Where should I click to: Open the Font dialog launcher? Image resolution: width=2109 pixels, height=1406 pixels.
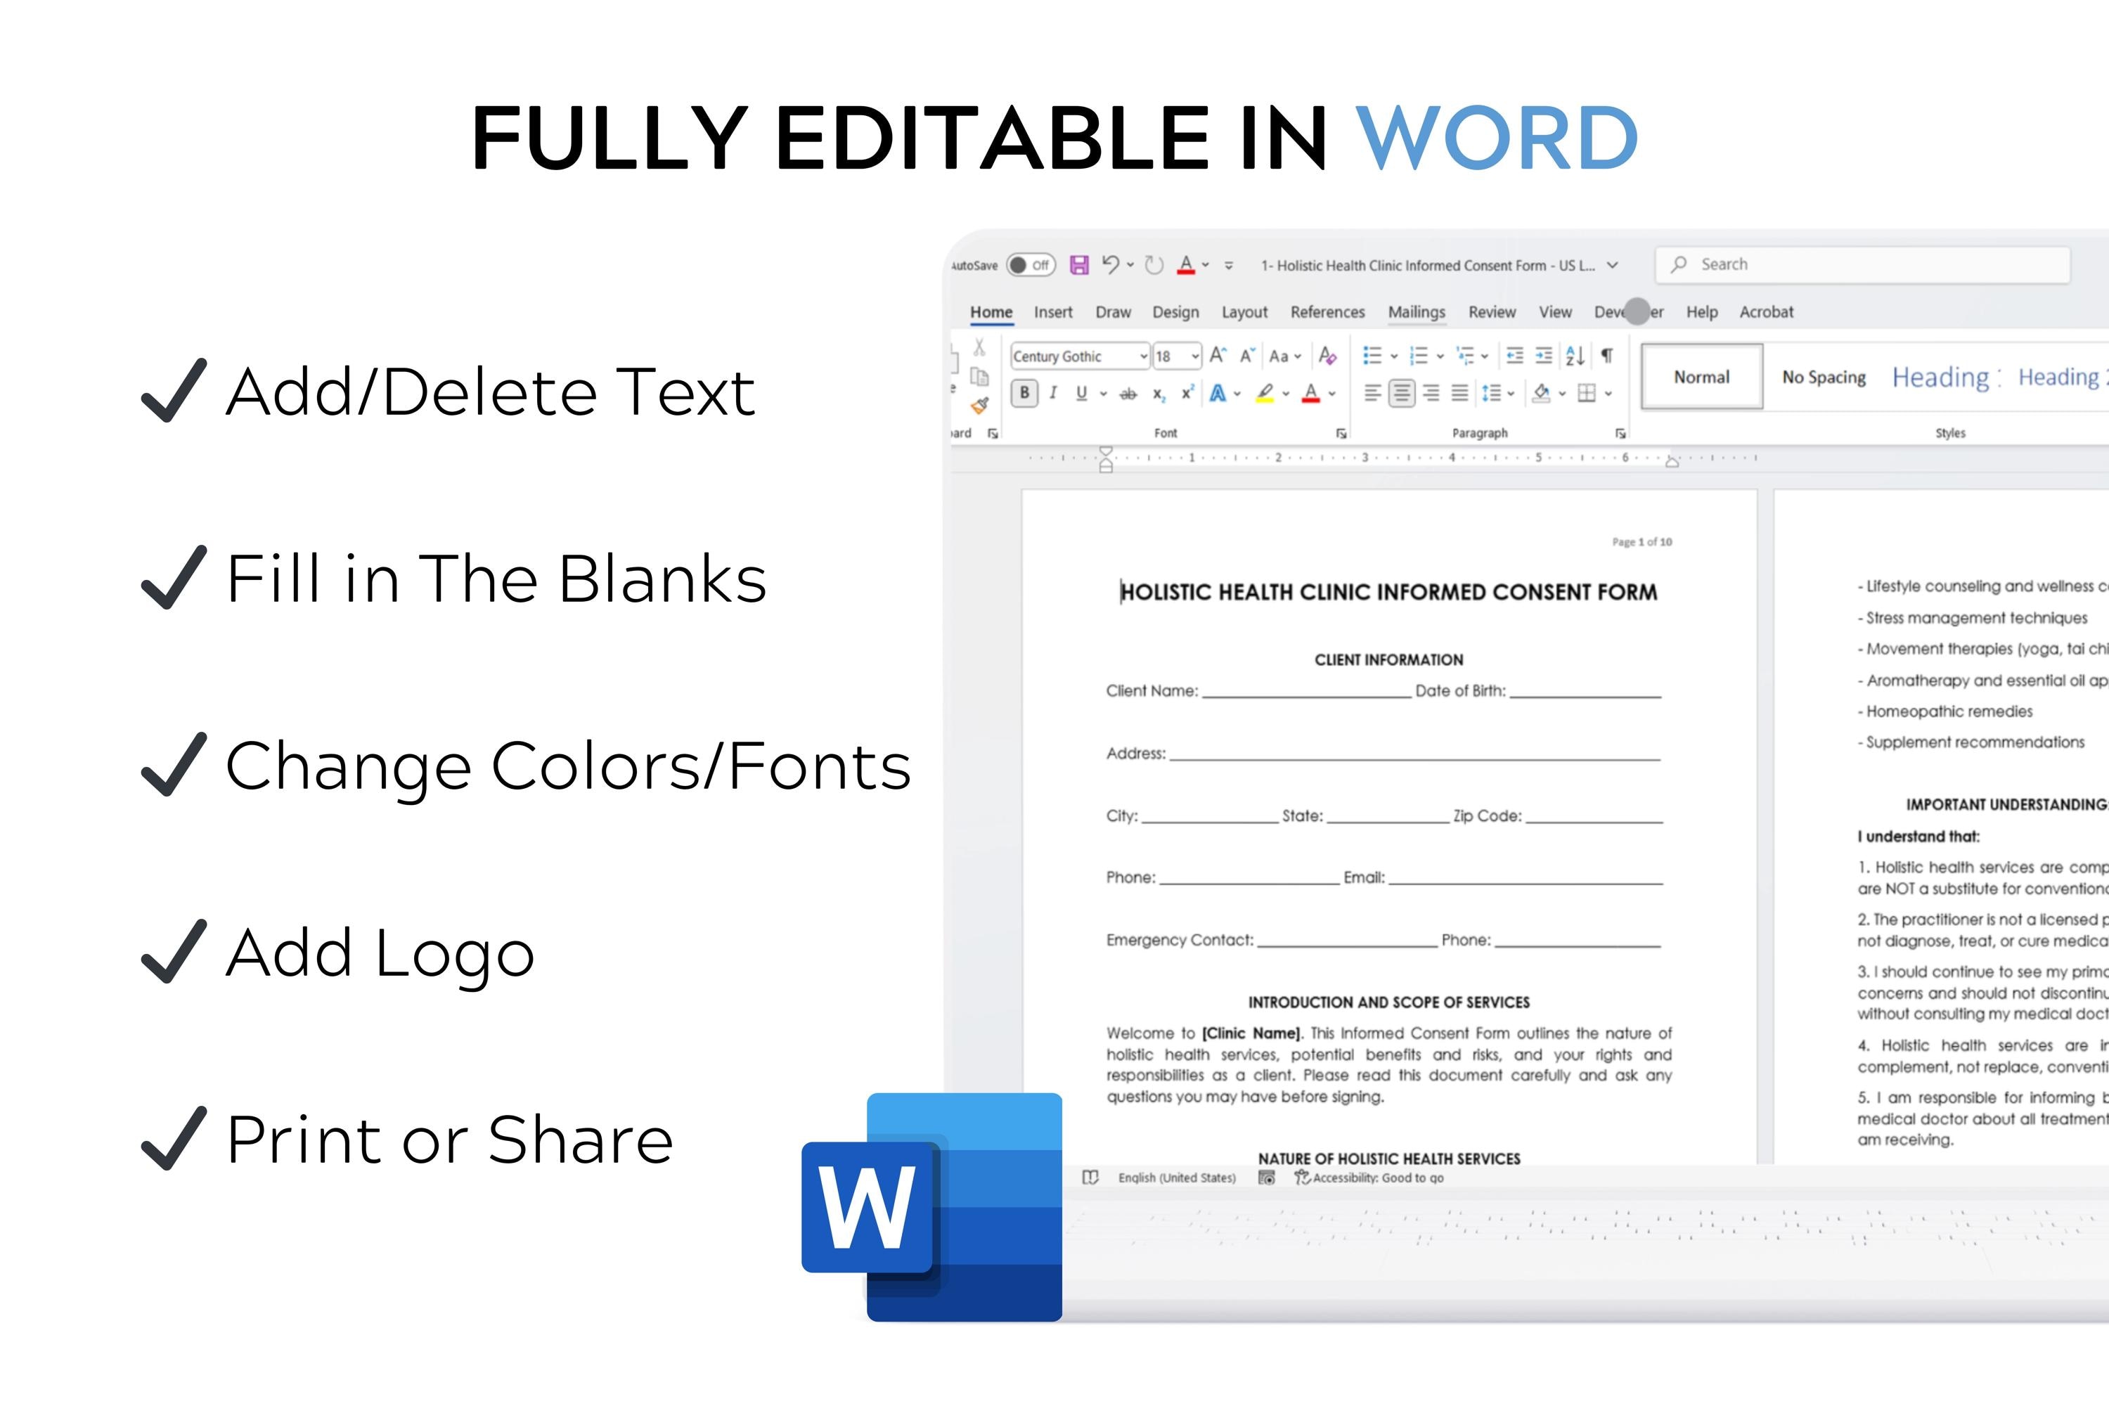(1341, 433)
